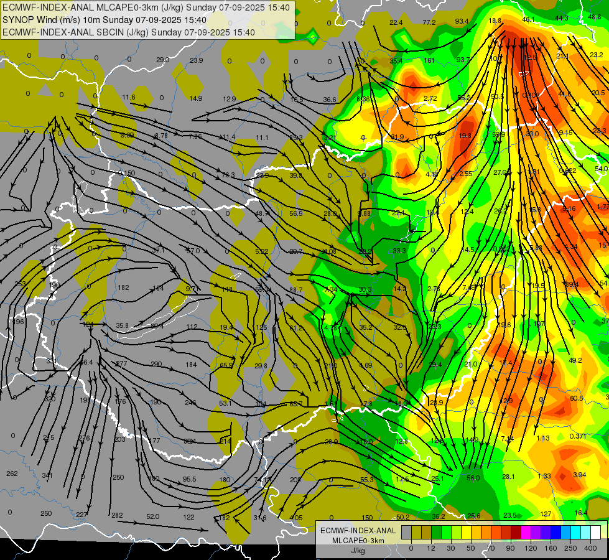Click the dark green legend swatch above 12
Viewport: 609px width, 560px height.
pos(437,533)
